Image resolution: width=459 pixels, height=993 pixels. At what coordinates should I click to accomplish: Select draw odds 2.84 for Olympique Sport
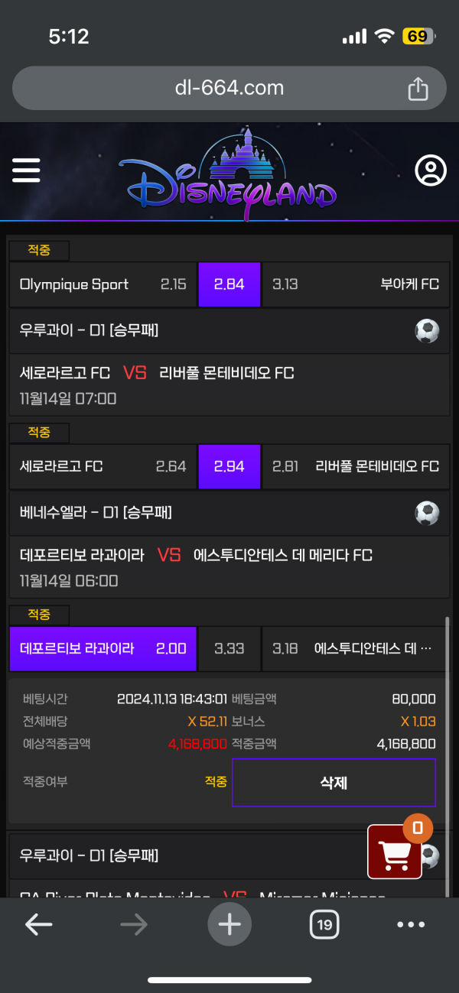[229, 284]
